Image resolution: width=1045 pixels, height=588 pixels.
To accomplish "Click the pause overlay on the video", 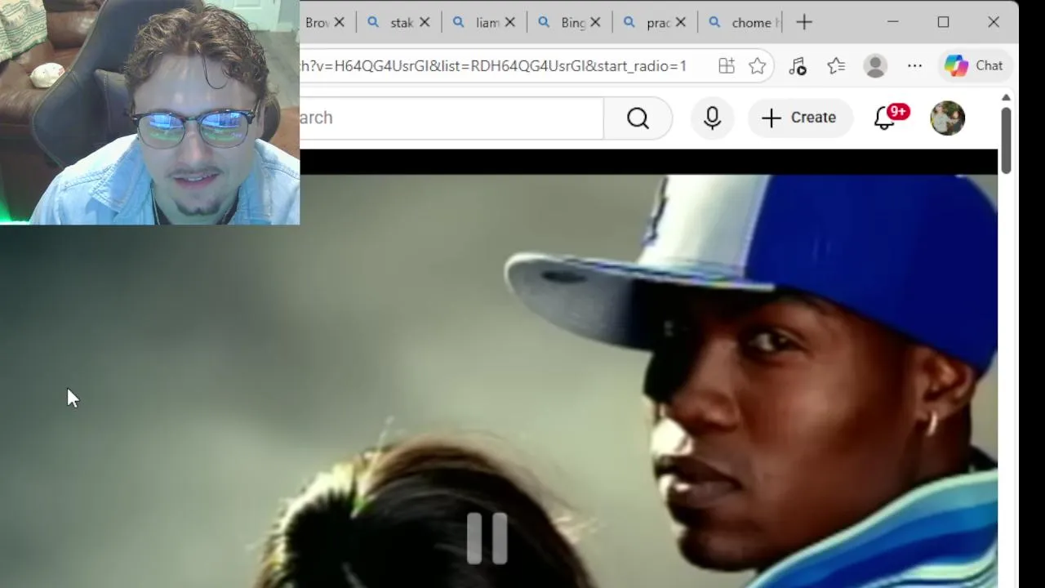I will [487, 538].
